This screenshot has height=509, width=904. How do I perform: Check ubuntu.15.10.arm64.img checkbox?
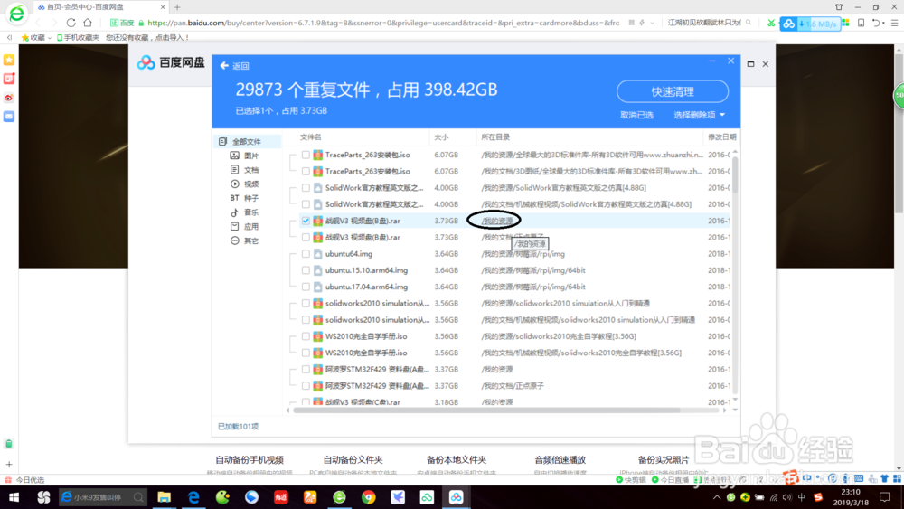coord(306,270)
